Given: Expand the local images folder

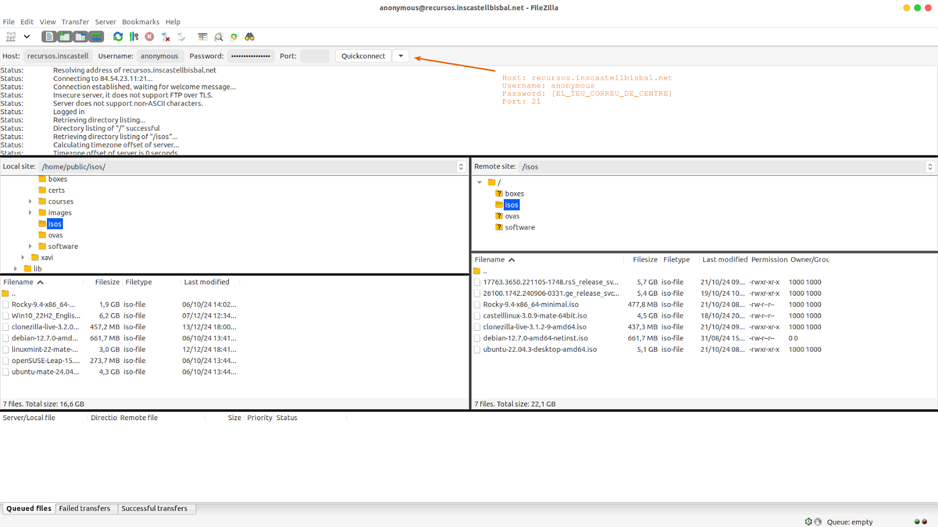Looking at the screenshot, I should [30, 213].
